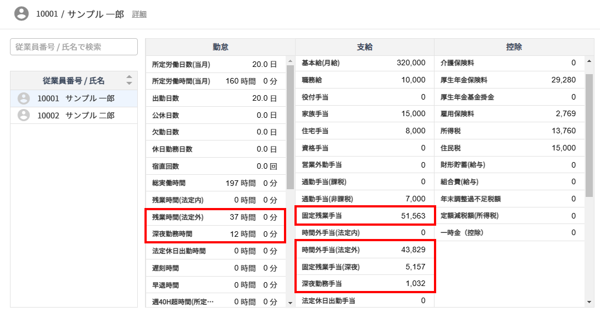
Task: Click the 固定残業手当(深夜) row
Action: tap(365, 267)
